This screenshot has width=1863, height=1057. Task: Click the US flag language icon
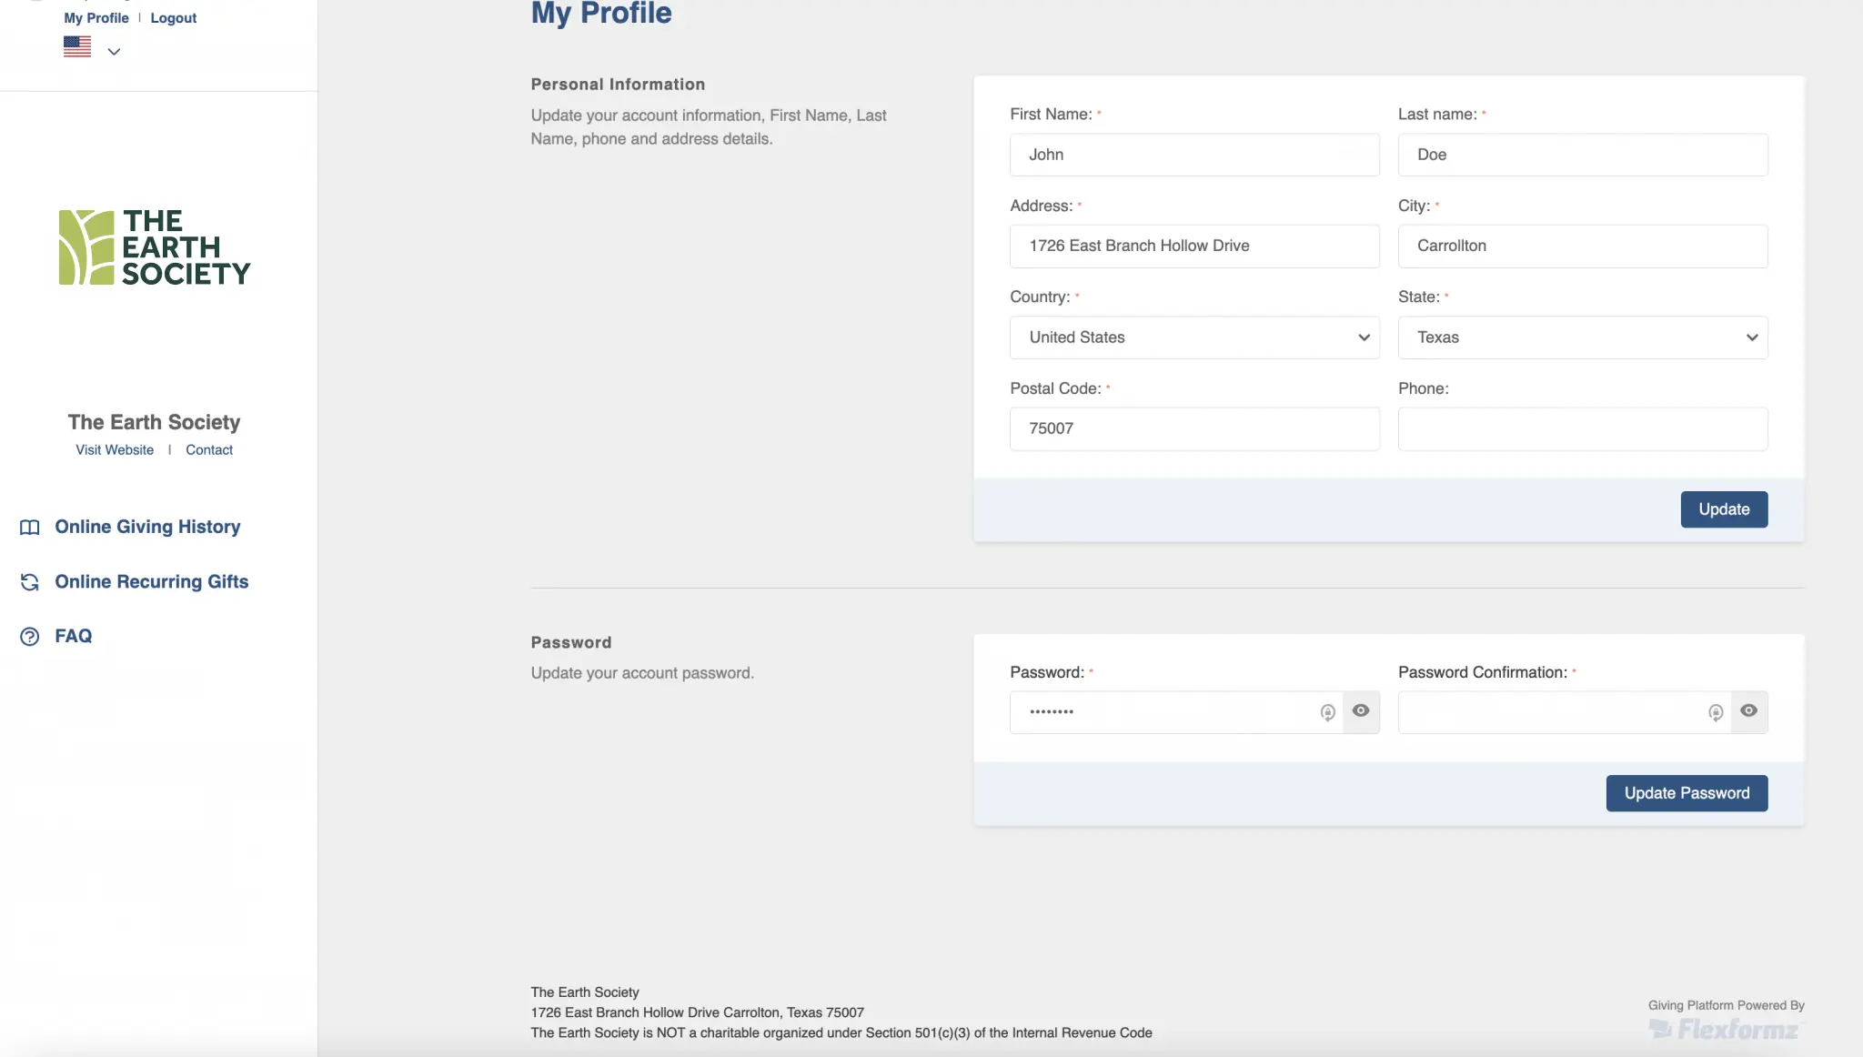77,46
